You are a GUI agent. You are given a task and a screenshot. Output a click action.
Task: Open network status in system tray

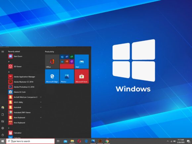tap(171, 141)
